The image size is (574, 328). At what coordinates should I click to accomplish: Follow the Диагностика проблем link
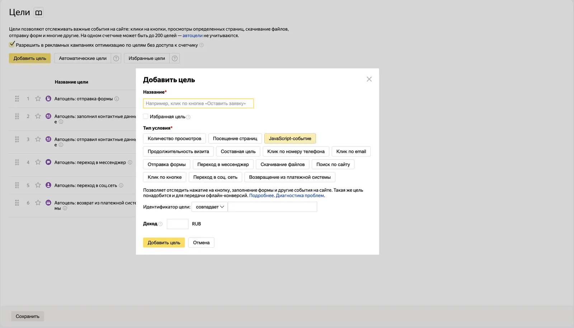300,196
